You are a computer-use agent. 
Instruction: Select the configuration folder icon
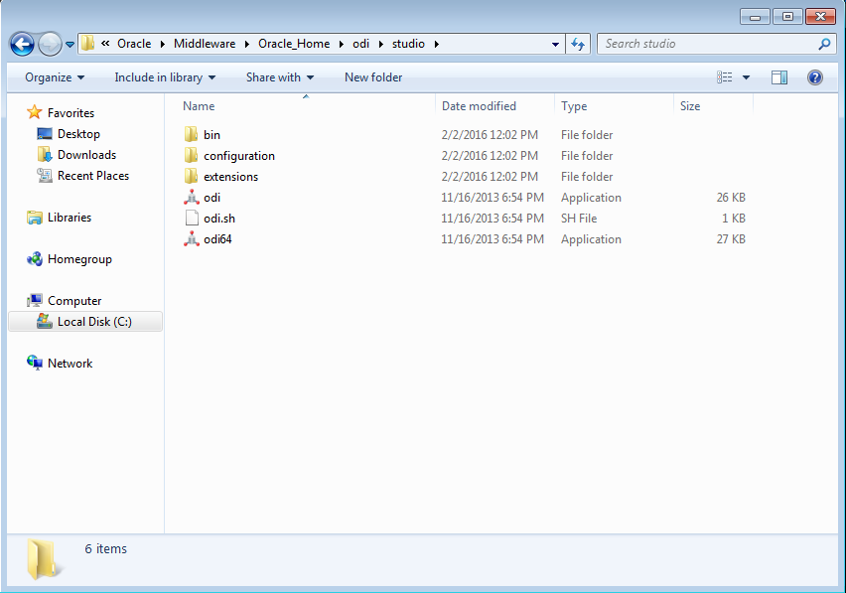191,155
